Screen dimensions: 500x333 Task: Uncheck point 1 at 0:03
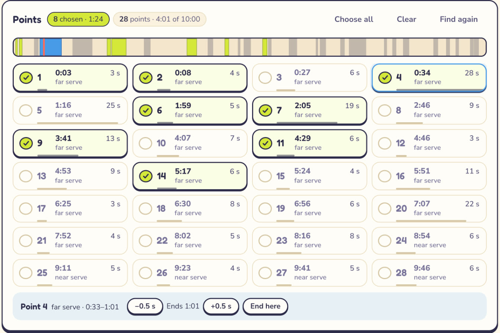tap(26, 78)
